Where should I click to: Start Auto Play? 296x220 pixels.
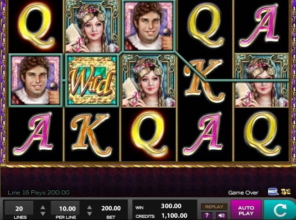(246, 210)
